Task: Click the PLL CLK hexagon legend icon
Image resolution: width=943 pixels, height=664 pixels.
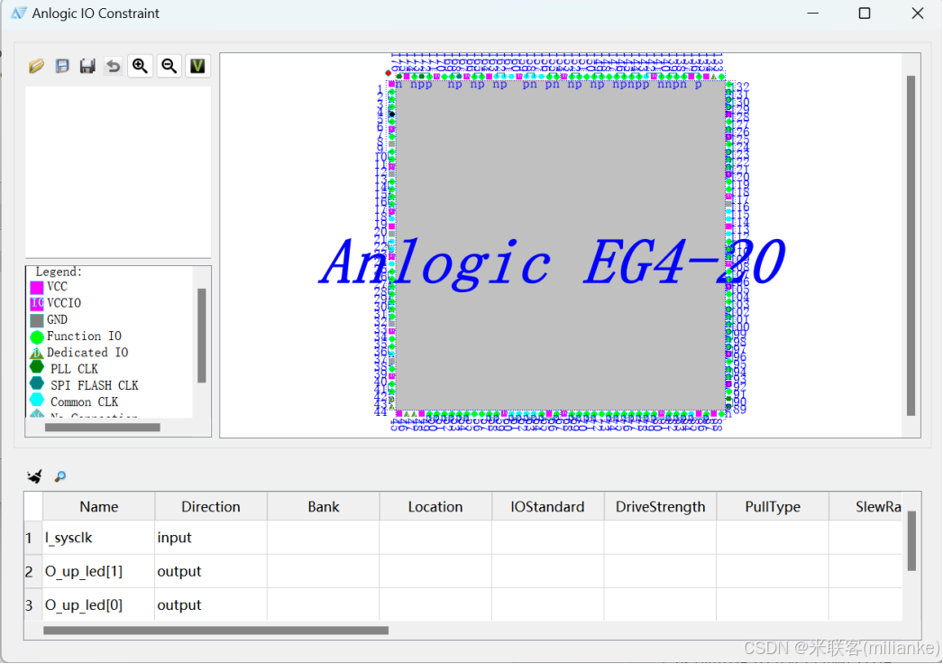Action: [37, 366]
